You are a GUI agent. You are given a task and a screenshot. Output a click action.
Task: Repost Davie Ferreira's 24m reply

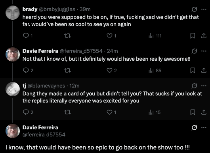click(67, 70)
